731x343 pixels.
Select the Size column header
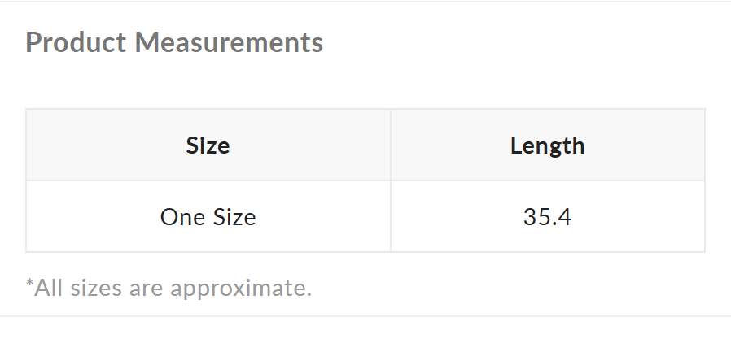click(208, 145)
